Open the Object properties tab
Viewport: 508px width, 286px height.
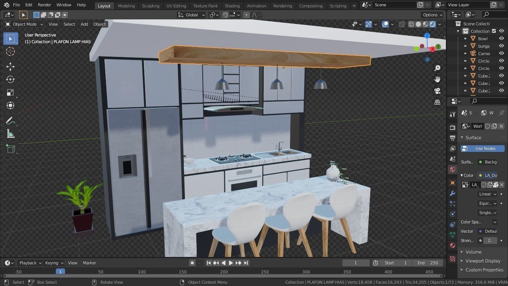click(453, 183)
